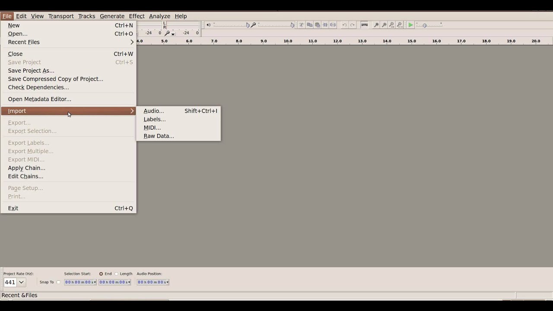Image resolution: width=553 pixels, height=311 pixels.
Task: Open the recording meter options dropdown arrow
Action: point(173,34)
